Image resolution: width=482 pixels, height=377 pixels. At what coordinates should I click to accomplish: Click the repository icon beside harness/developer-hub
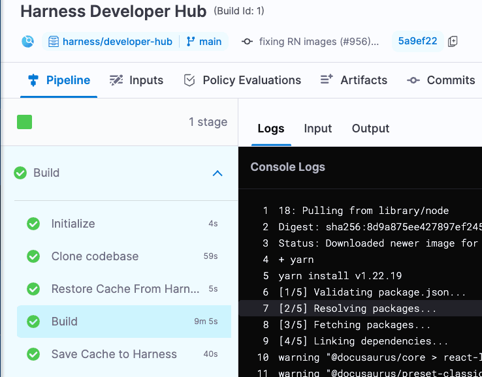(x=54, y=42)
